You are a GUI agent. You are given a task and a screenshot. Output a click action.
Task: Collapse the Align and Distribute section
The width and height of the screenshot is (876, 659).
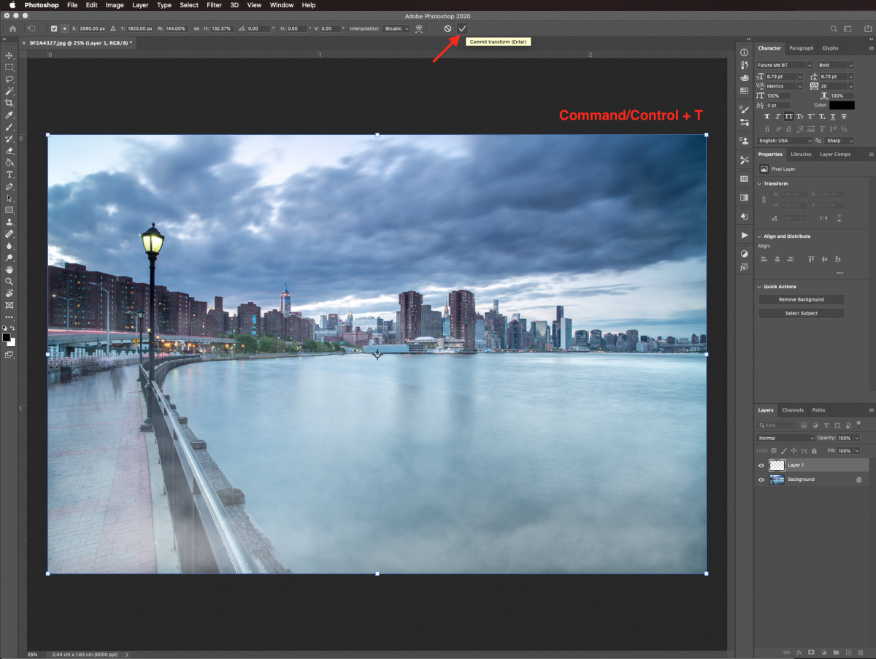point(759,236)
